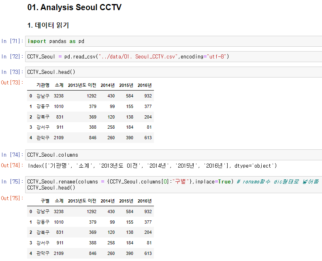This screenshot has height=261, width=322.
Task: Click the '2015년' header in Out[75] table
Action: [x=126, y=201]
